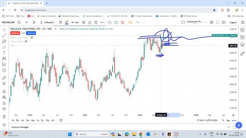
Task: Open the apps grid menu
Action: click(243, 22)
